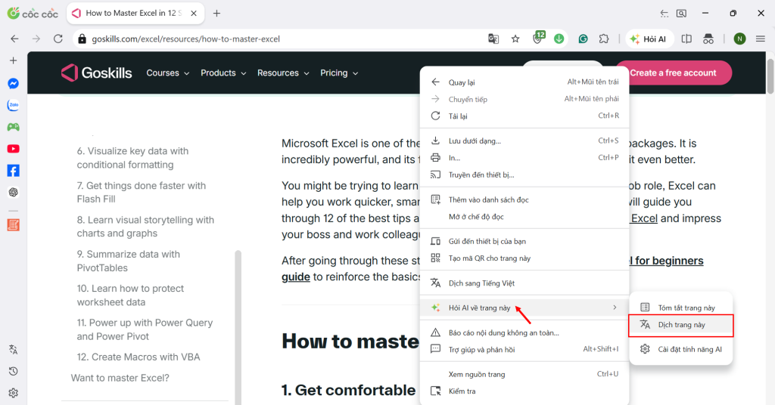Choose Tóm tắt trang này in the submenu
Image resolution: width=775 pixels, height=405 pixels.
point(680,308)
